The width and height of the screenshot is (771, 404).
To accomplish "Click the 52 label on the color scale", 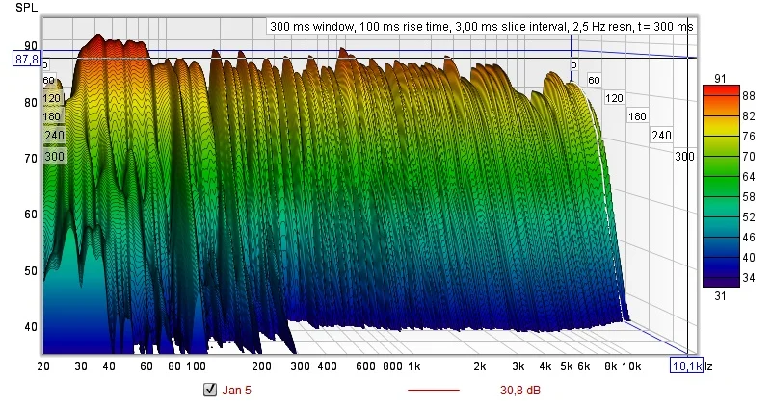I will (x=749, y=217).
